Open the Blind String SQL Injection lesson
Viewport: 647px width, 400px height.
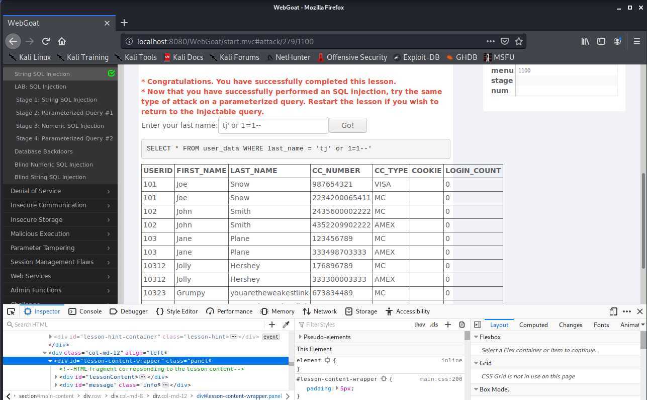pos(50,177)
